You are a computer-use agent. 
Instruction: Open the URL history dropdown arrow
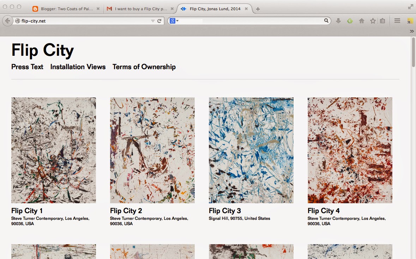153,21
